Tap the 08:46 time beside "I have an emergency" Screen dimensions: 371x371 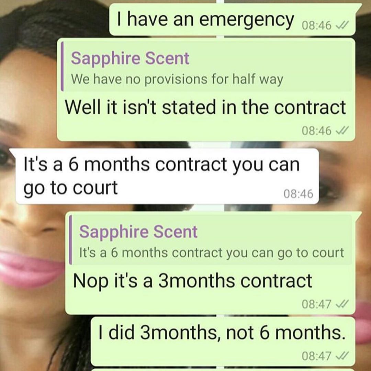(317, 25)
